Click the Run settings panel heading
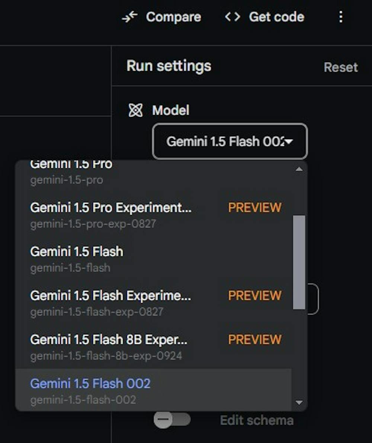The height and width of the screenshot is (443, 372). click(169, 66)
